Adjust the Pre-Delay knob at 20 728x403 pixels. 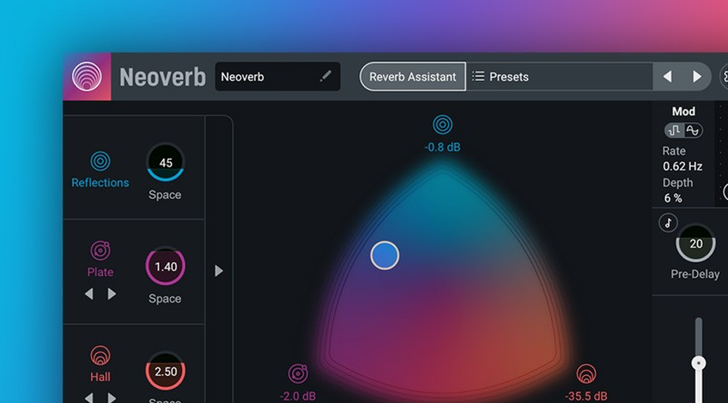[x=696, y=243]
